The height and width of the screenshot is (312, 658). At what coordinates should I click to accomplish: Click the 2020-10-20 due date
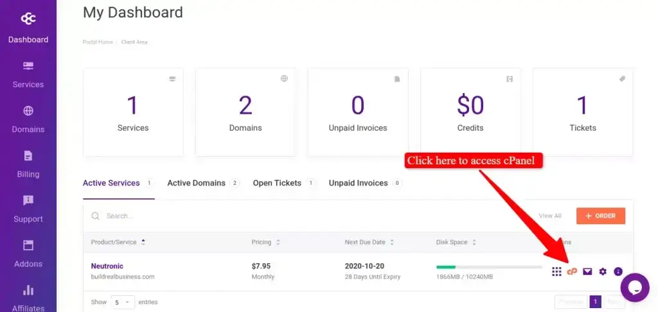tap(365, 266)
